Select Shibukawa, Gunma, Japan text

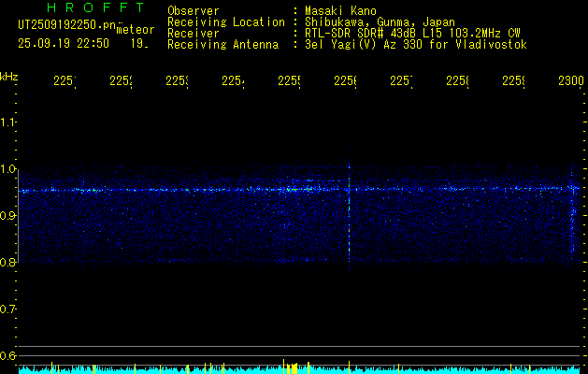click(x=380, y=22)
